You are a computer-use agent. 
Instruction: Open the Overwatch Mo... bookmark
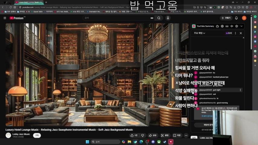(x=94, y=12)
